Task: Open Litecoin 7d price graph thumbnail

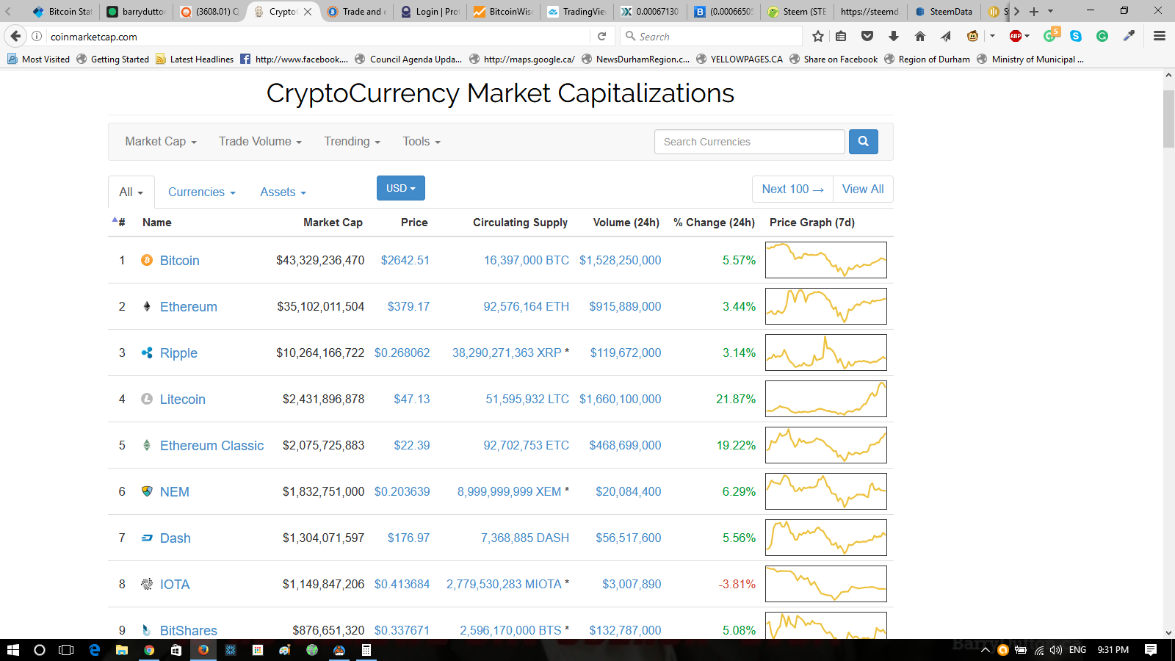Action: click(x=826, y=399)
